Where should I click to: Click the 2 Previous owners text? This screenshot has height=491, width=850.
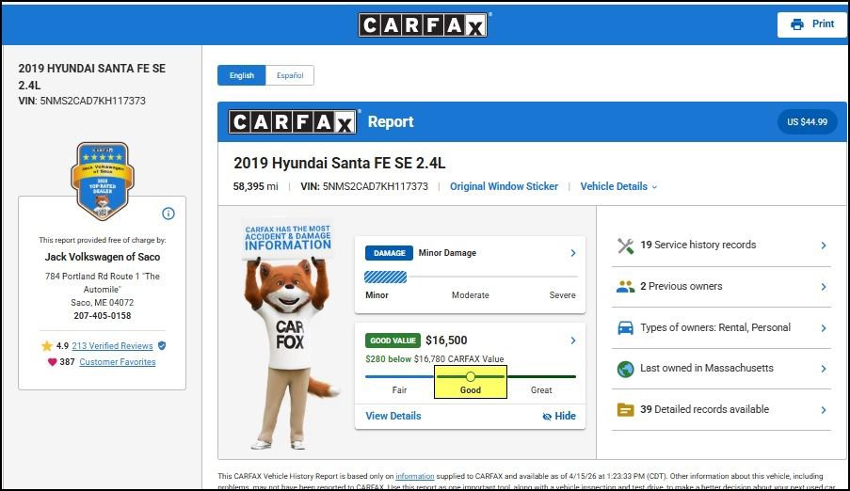tap(682, 286)
